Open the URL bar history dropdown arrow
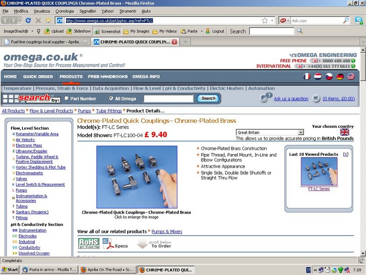Screen dimensions: 366x275 (x=272, y=21)
